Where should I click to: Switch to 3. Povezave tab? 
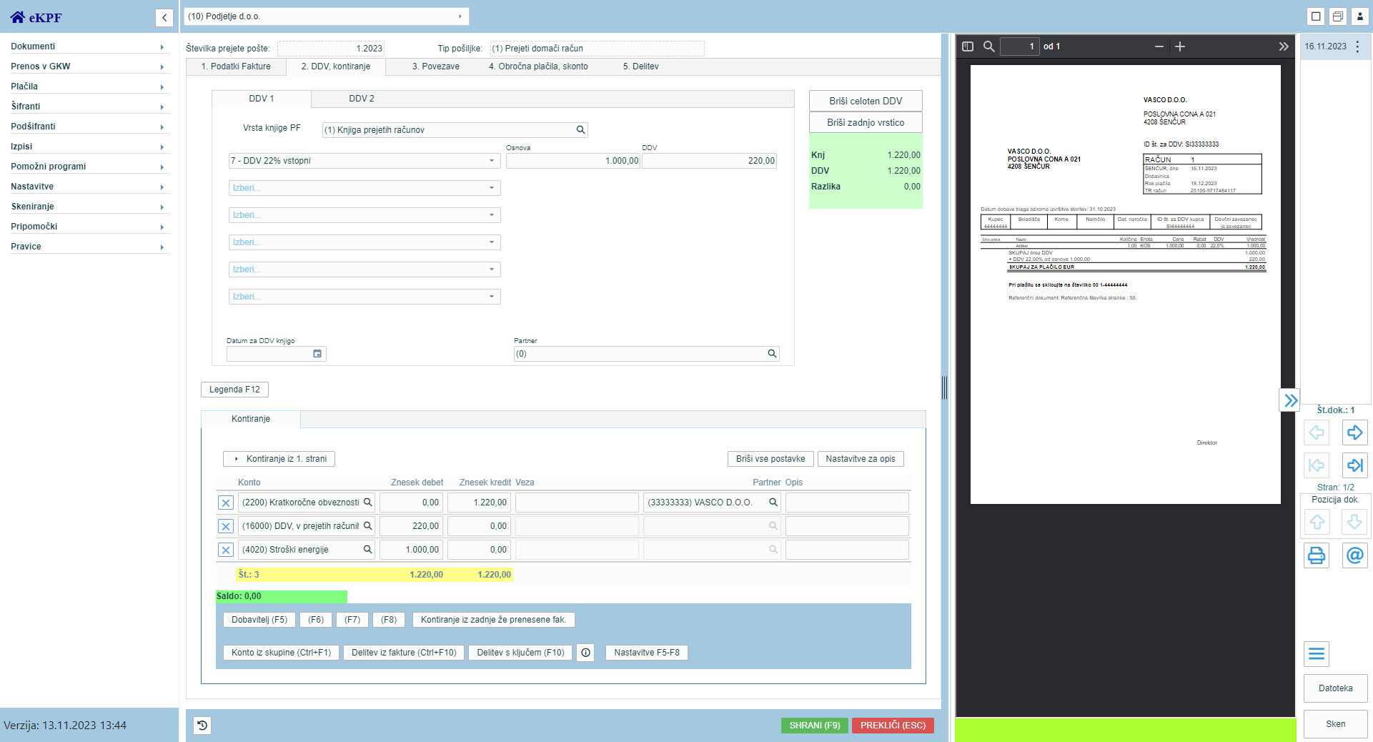tap(436, 66)
